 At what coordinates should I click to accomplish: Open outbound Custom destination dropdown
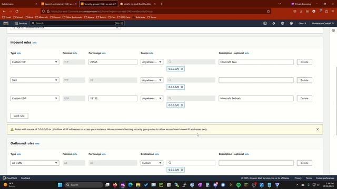[152, 163]
